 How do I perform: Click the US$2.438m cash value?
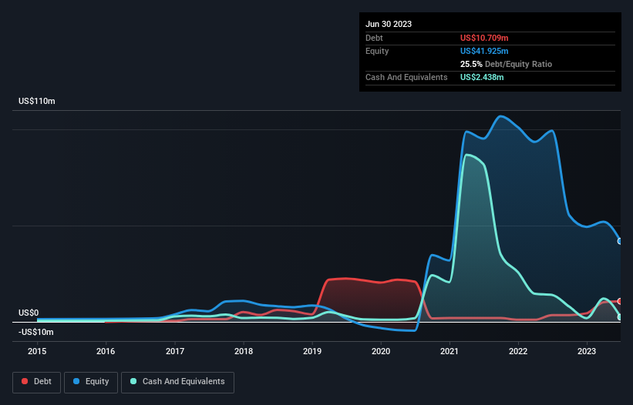482,77
